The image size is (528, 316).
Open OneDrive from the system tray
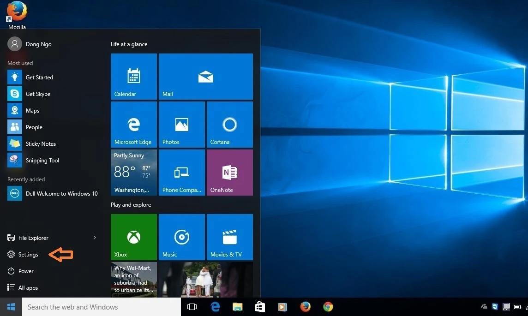(484, 306)
